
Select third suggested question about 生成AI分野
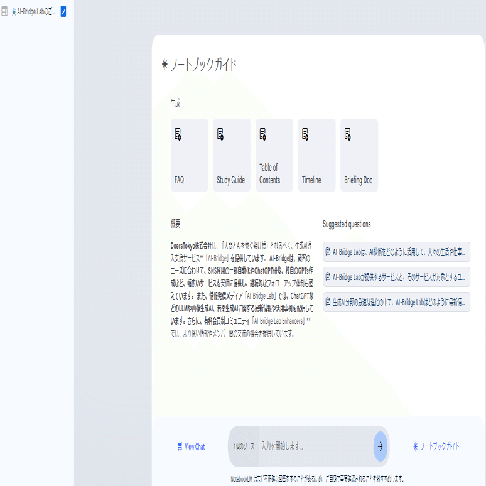(396, 302)
